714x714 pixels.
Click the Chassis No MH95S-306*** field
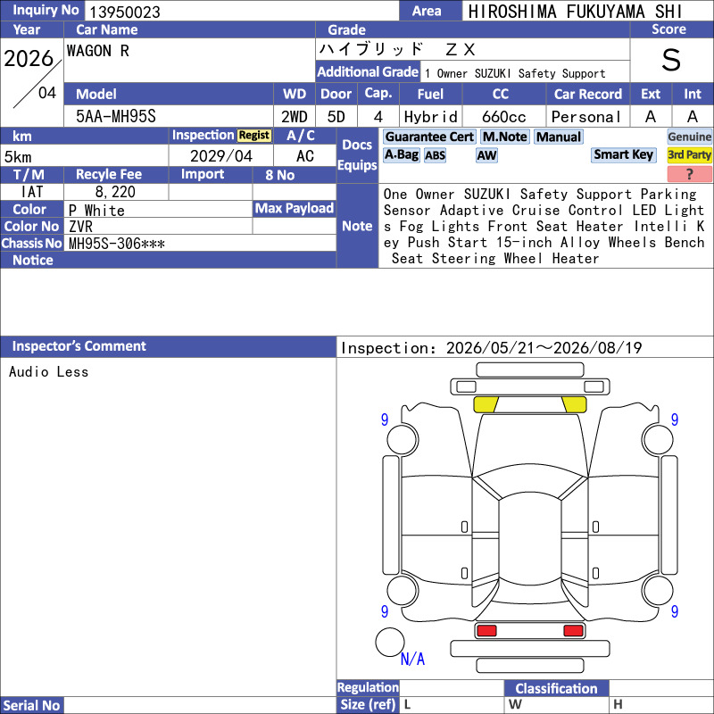pos(200,244)
